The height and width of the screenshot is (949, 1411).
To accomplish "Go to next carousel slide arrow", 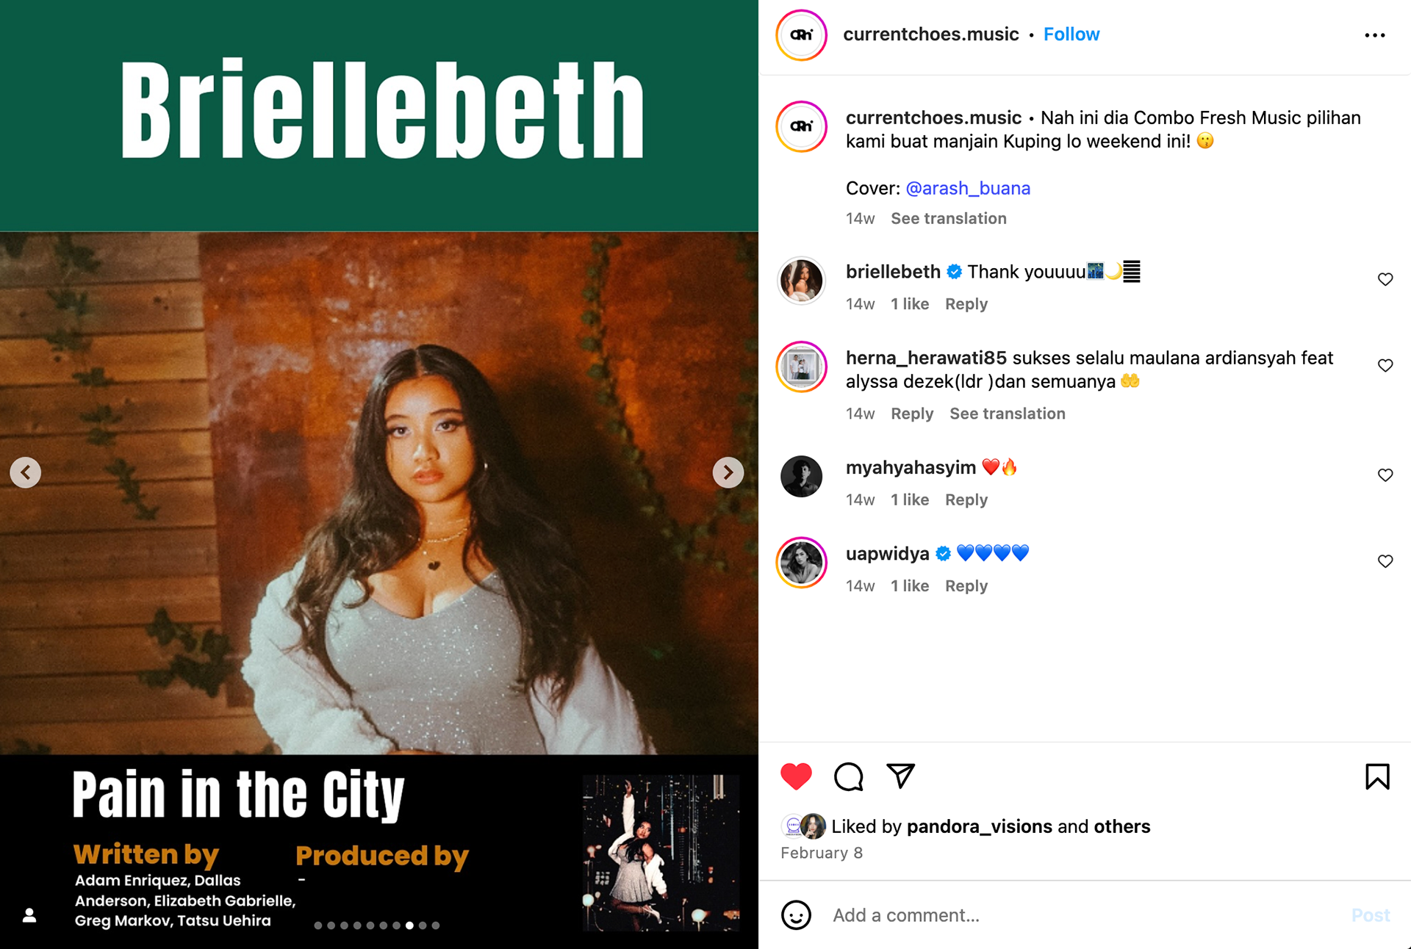I will tap(728, 472).
